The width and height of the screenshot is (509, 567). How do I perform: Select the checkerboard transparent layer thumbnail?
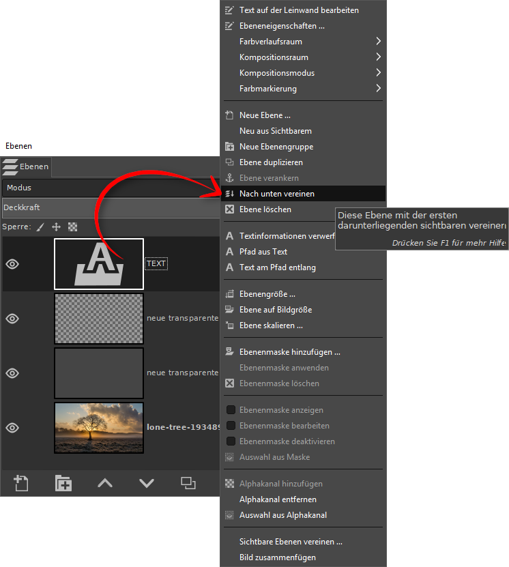pos(99,319)
